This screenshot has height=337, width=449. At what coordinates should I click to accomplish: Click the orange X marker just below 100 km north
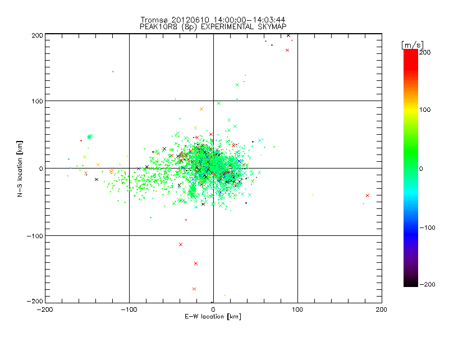click(201, 109)
